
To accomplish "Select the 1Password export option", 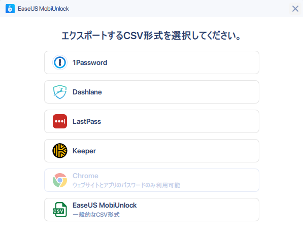I will pyautogui.click(x=152, y=62).
